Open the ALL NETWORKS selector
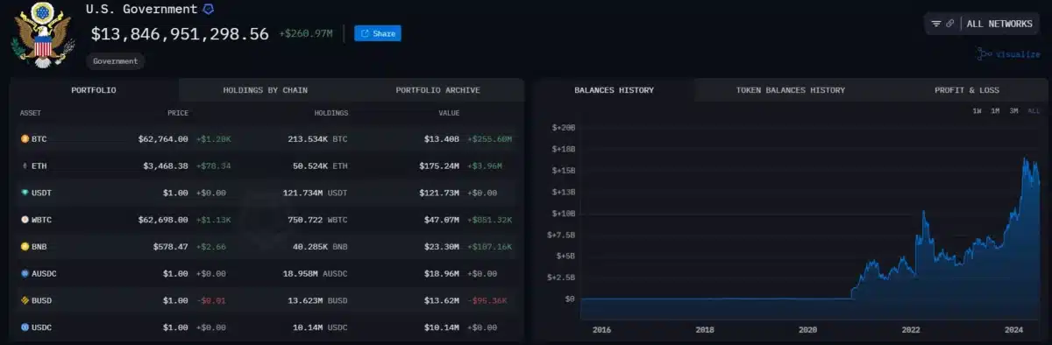 [999, 24]
